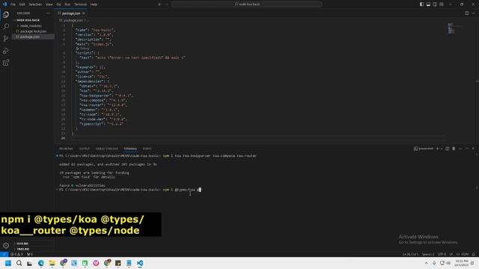Open the Customize Layout icon
The height and width of the screenshot is (269, 479).
coord(442,4)
